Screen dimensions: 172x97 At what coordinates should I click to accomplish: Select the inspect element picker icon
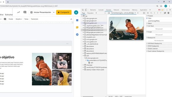[83, 10]
